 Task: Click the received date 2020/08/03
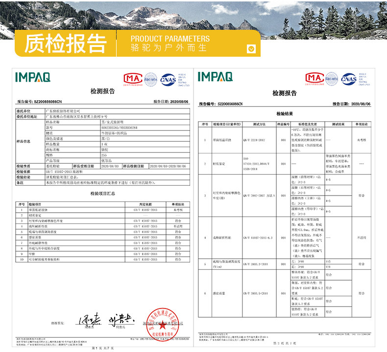click(x=110, y=166)
